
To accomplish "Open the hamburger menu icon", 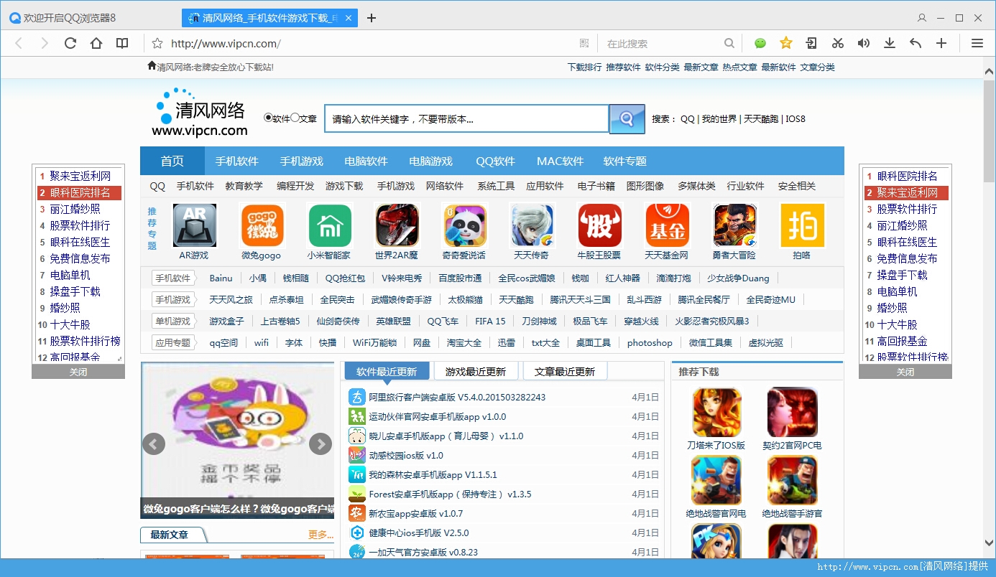I will [977, 43].
